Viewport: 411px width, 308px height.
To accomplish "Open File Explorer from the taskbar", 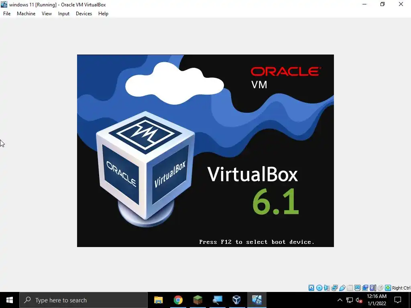I will pos(158,300).
